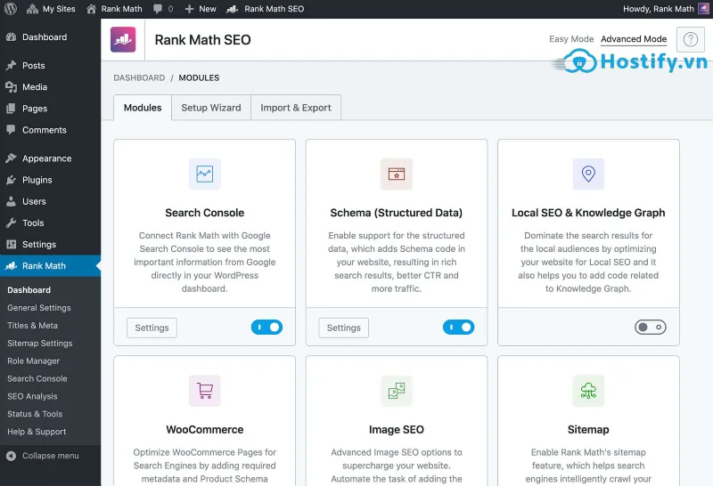Click the sidebar Dashboard gauge icon
Image resolution: width=713 pixels, height=486 pixels.
(11, 37)
